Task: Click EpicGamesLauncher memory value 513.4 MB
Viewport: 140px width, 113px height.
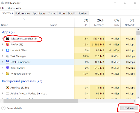Action: 99,39
